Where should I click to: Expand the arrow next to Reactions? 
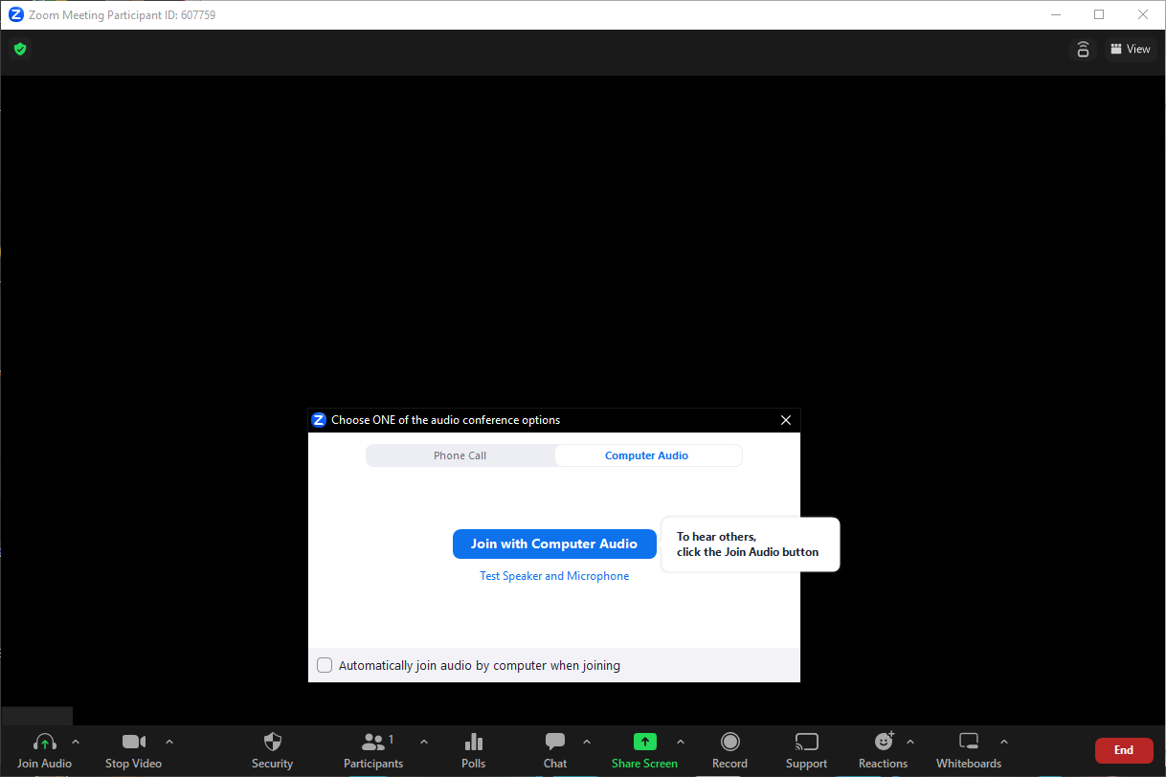(910, 742)
